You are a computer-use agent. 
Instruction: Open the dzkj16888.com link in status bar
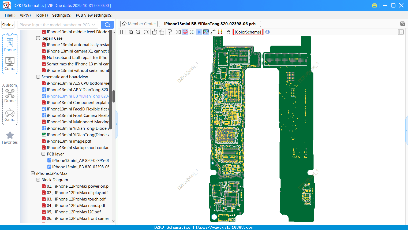coord(223,227)
